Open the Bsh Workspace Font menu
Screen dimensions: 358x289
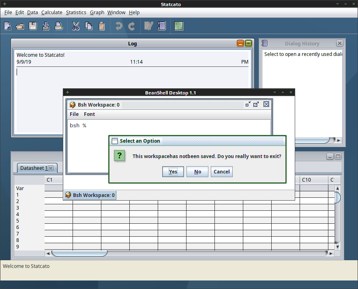click(x=89, y=114)
